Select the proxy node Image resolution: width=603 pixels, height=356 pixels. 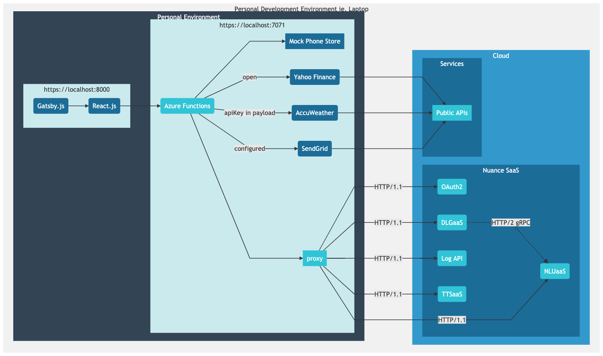(315, 259)
